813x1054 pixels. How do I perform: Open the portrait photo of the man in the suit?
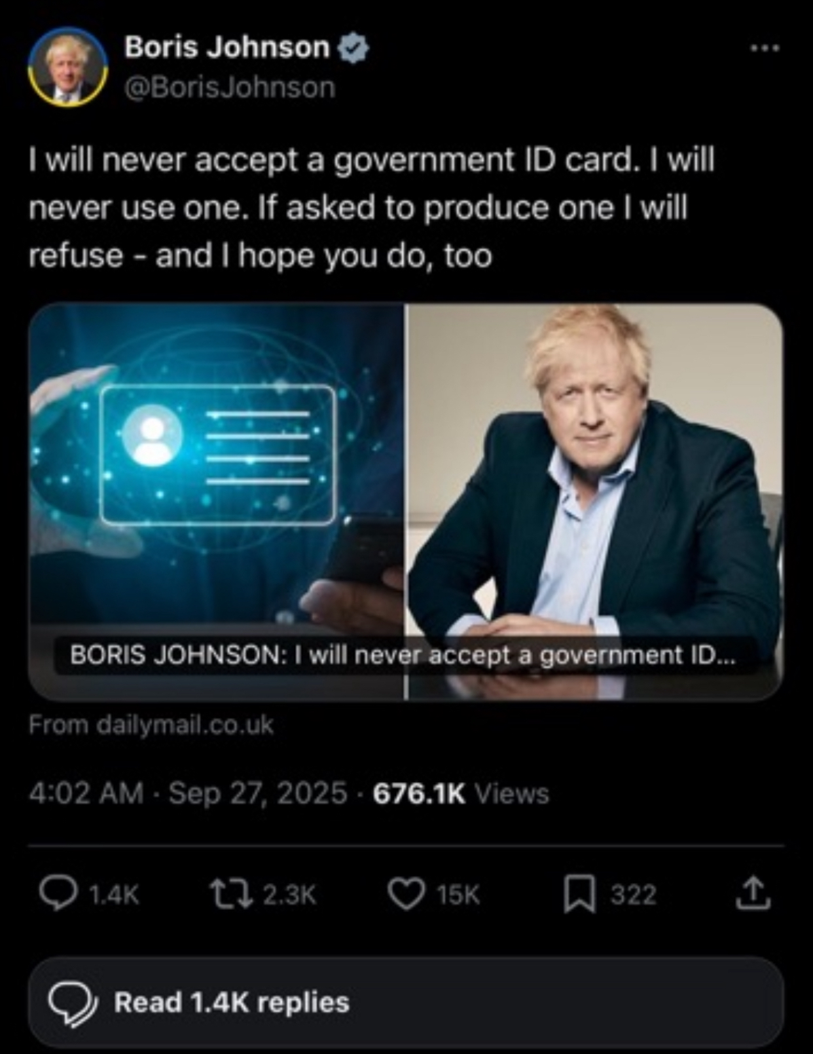(594, 501)
